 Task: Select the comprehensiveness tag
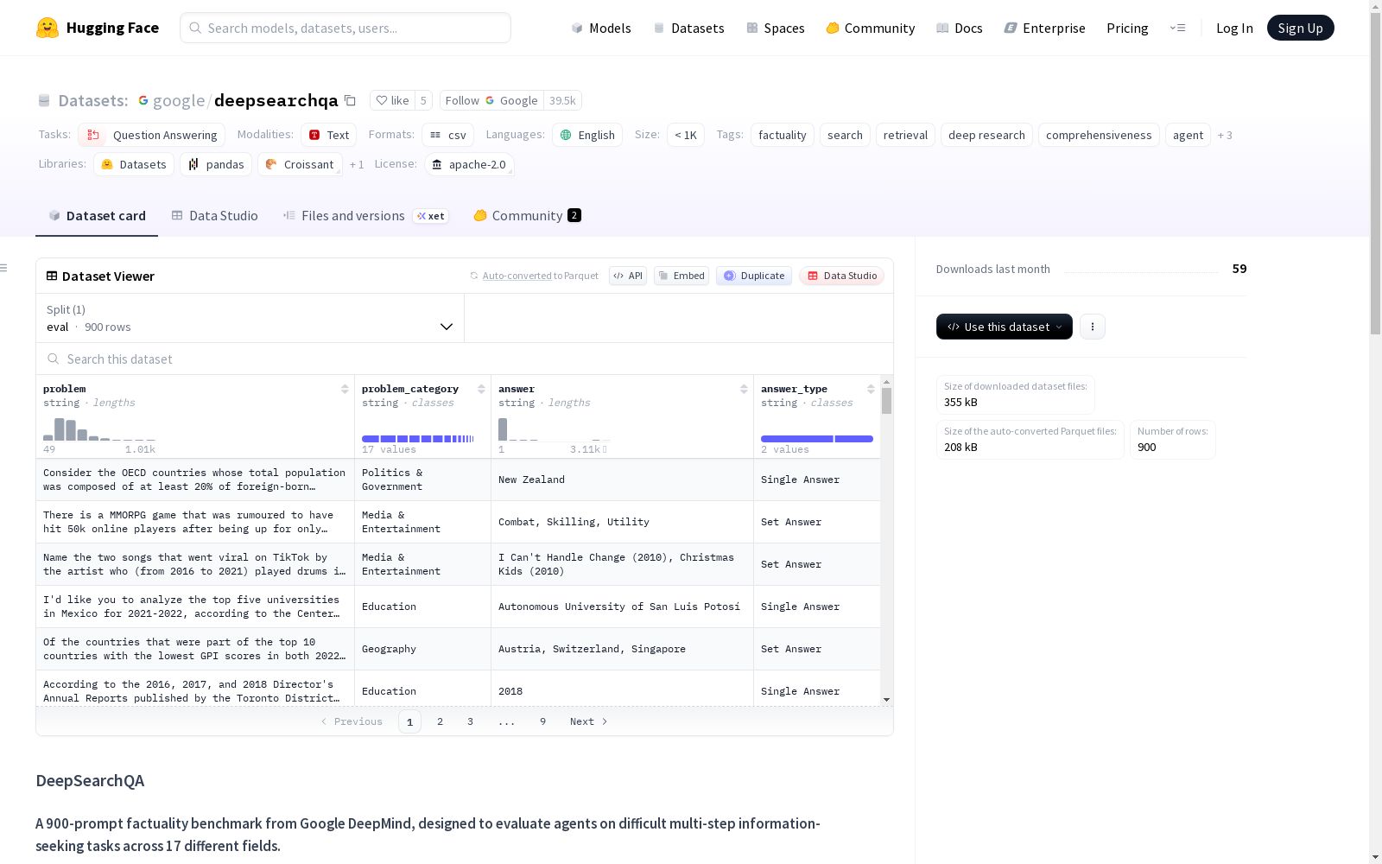(x=1099, y=135)
